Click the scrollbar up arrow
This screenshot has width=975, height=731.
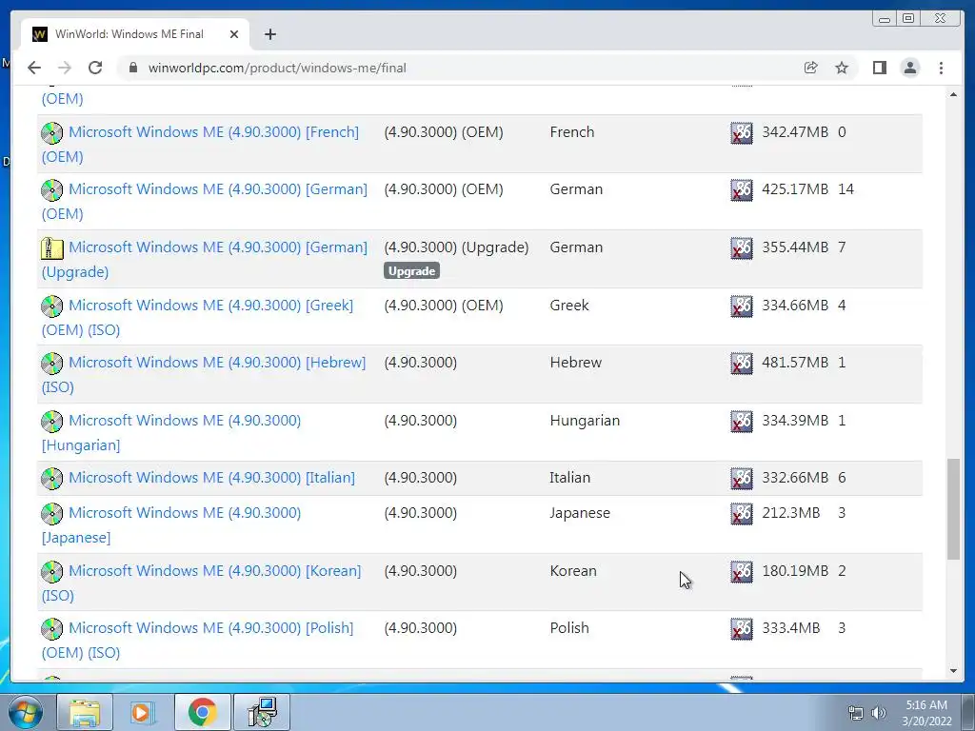pyautogui.click(x=953, y=94)
